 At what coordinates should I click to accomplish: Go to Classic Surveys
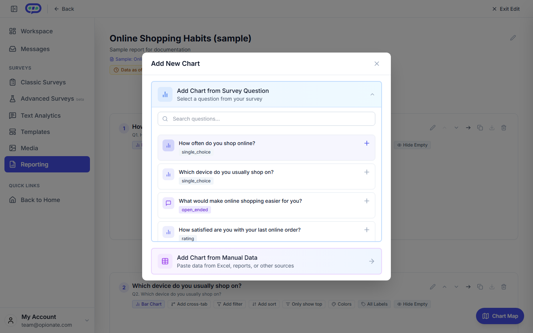pos(47,82)
